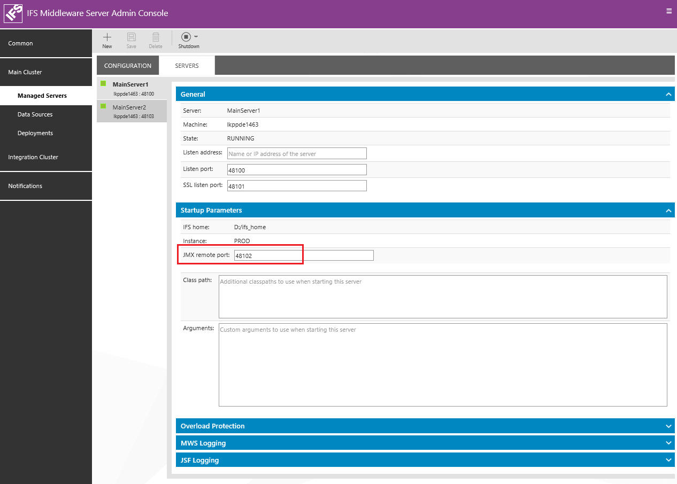Open the hamburger menu in header

[x=669, y=11]
